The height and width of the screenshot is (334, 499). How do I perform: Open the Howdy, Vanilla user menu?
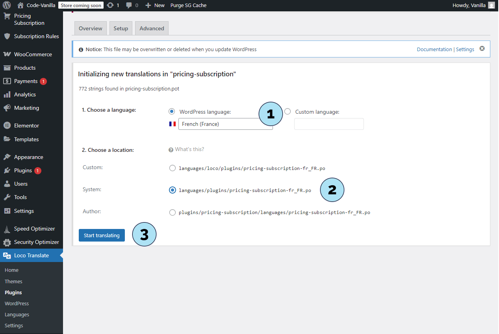click(473, 5)
